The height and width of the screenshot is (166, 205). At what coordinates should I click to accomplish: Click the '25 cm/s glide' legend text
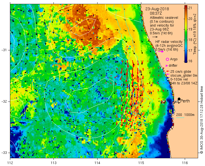pyautogui.click(x=181, y=72)
